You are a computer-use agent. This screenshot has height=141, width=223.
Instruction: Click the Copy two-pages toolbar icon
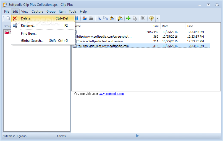(x=105, y=18)
